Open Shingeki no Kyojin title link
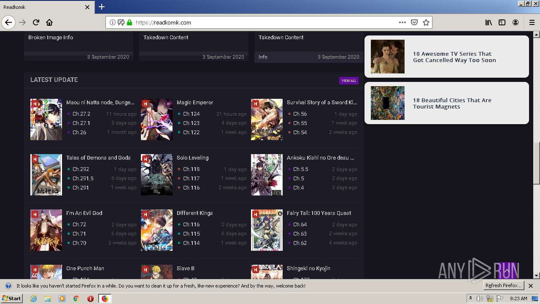 [308, 269]
